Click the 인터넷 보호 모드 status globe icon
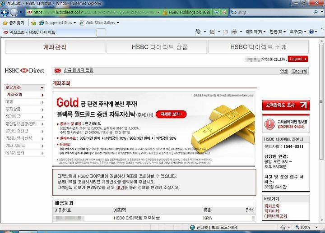 tap(192, 227)
